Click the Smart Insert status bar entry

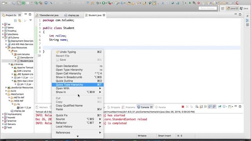(165, 136)
